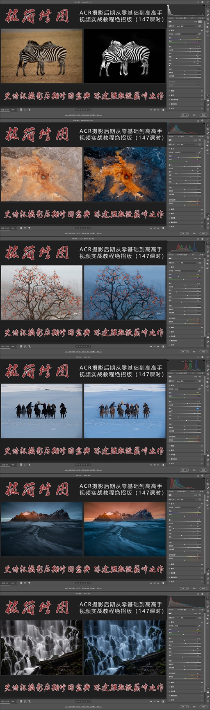Click the color temperature slider in the zebra editor

[x=185, y=39]
